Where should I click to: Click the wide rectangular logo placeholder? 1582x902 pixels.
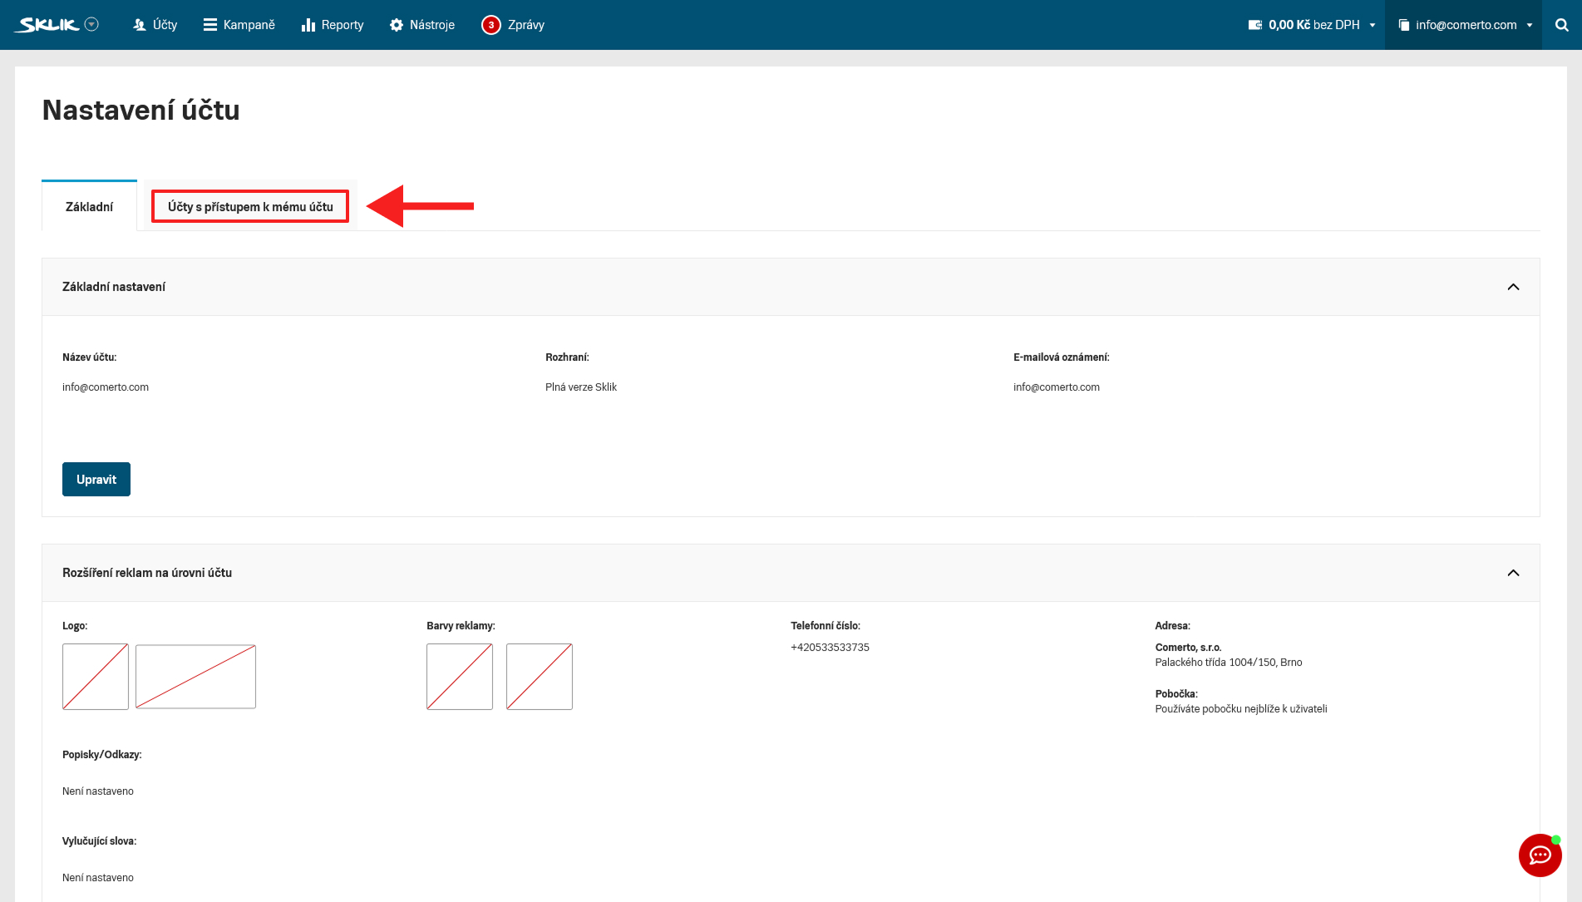[195, 677]
